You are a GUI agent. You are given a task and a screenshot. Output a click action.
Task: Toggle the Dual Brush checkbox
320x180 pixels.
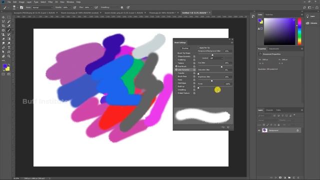point(176,66)
